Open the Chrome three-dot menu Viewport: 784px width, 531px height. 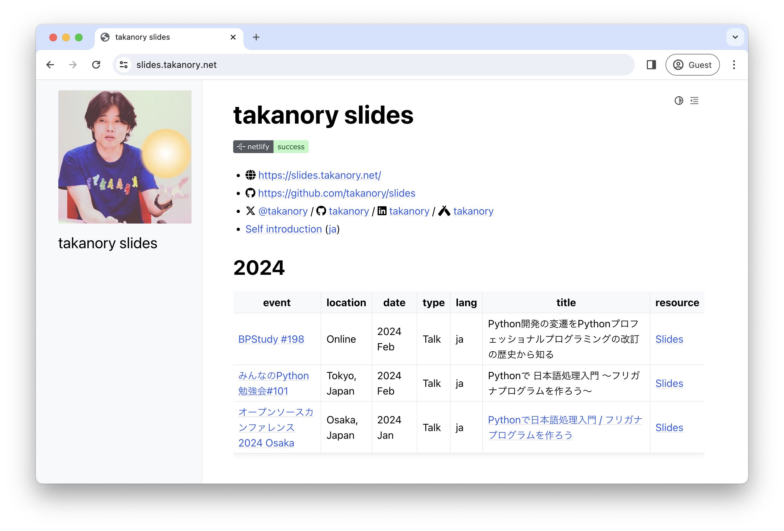point(734,64)
